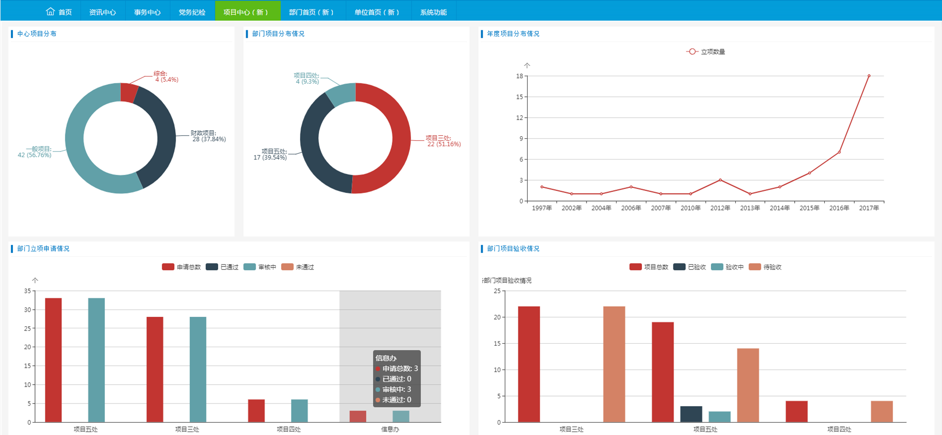This screenshot has height=435, width=942.
Task: Click the 1997年 data point on line chart
Action: (542, 187)
